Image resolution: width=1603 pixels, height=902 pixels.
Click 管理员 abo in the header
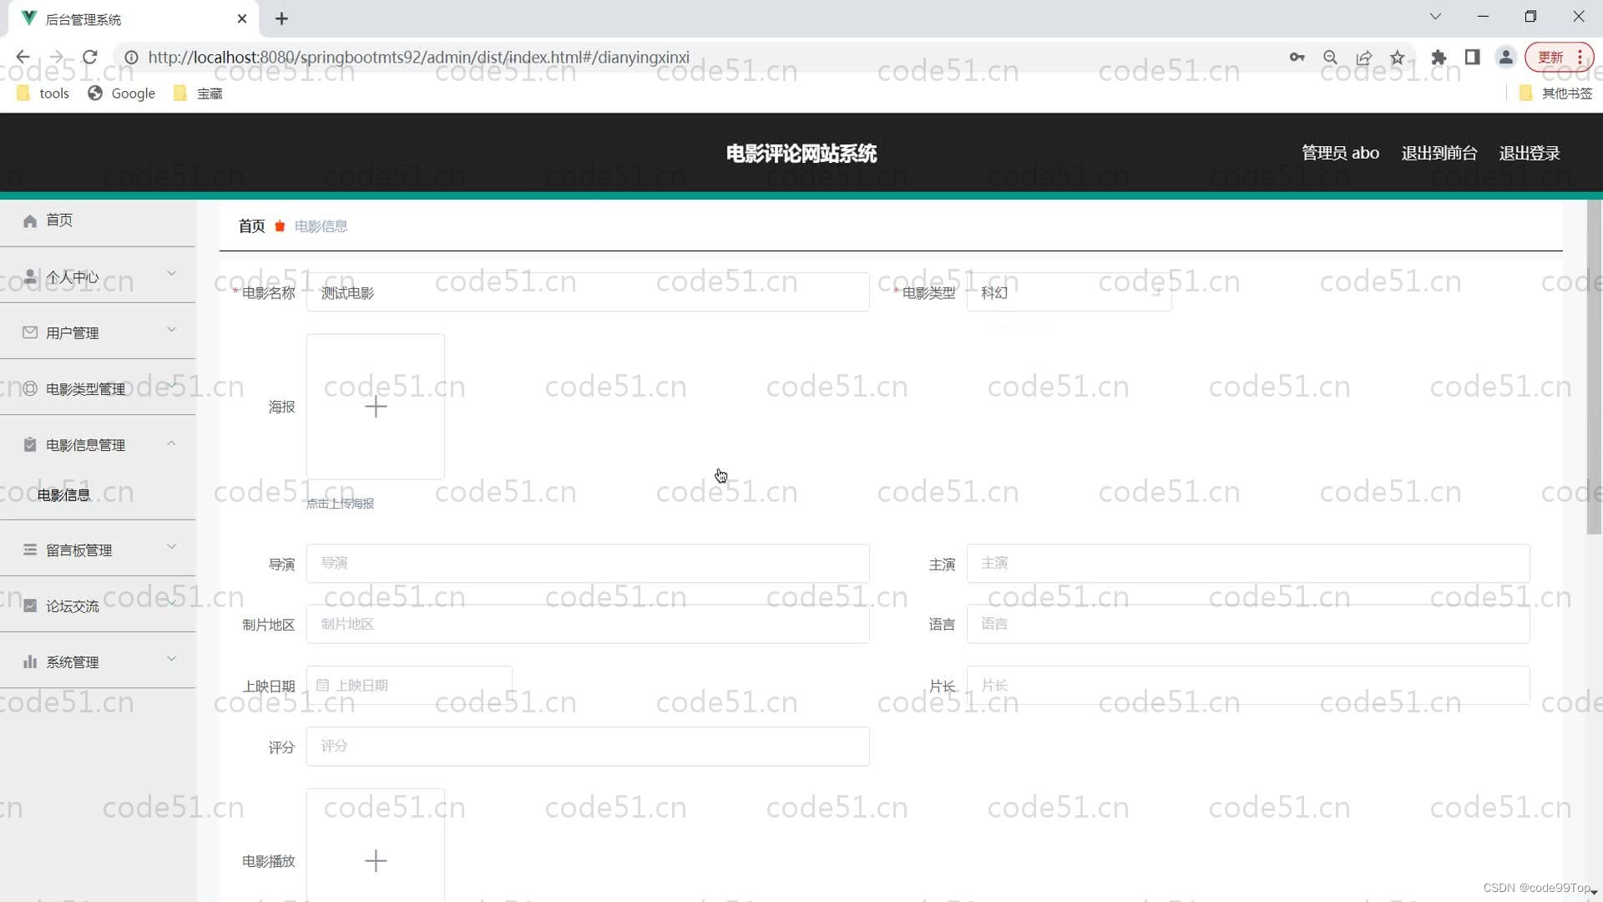coord(1340,153)
